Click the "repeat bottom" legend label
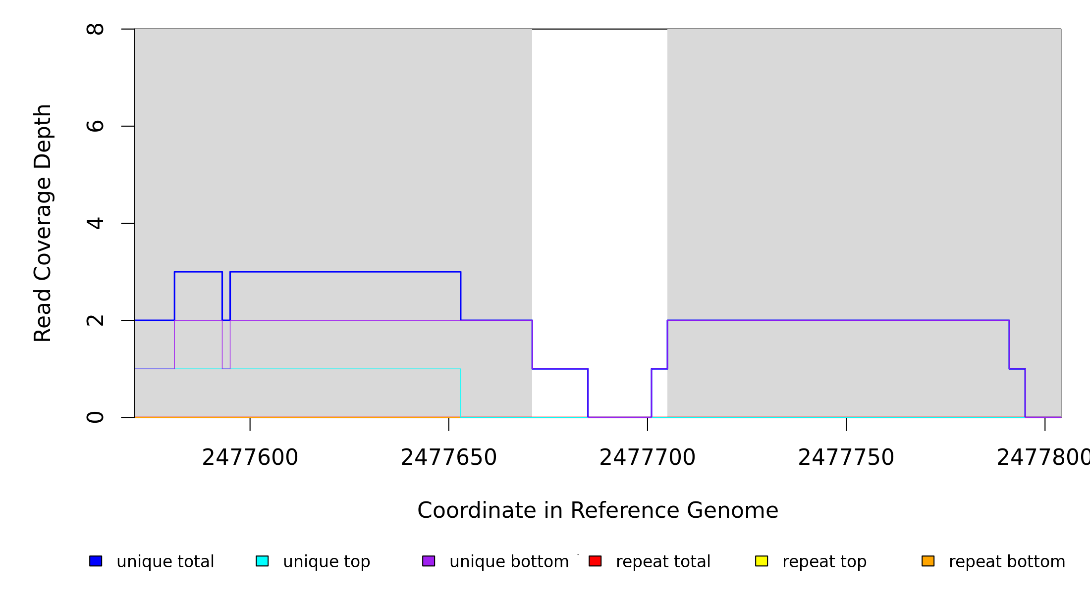Viewport: 1090px width, 594px height. 1007,562
